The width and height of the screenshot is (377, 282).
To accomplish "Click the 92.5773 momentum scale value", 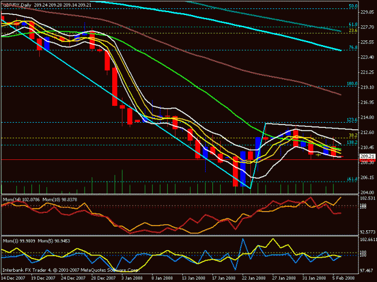I will coord(367,232).
